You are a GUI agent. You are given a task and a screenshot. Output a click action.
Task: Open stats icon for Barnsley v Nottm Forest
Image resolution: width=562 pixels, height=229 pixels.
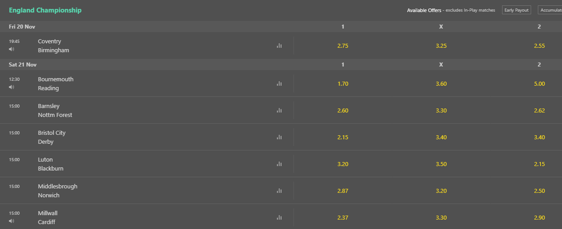[279, 110]
